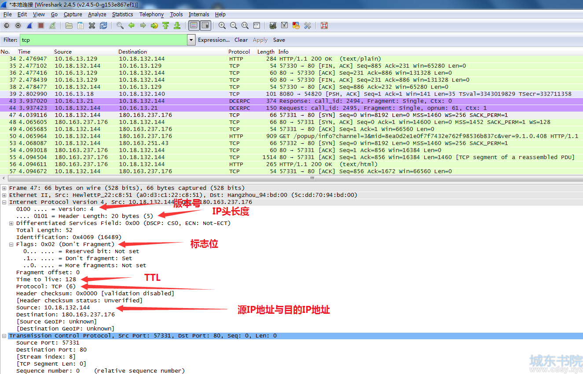Select the 'Protocol: TCP (6)' field

[x=46, y=287]
